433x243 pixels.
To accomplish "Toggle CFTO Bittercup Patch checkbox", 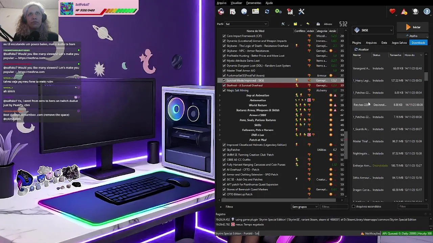I will [x=224, y=194].
